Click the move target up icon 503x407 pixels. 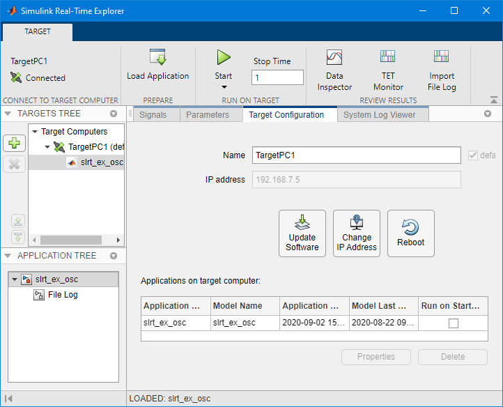coord(18,221)
